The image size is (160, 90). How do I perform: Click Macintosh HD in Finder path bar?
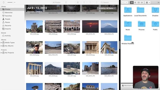[x=127, y=85]
